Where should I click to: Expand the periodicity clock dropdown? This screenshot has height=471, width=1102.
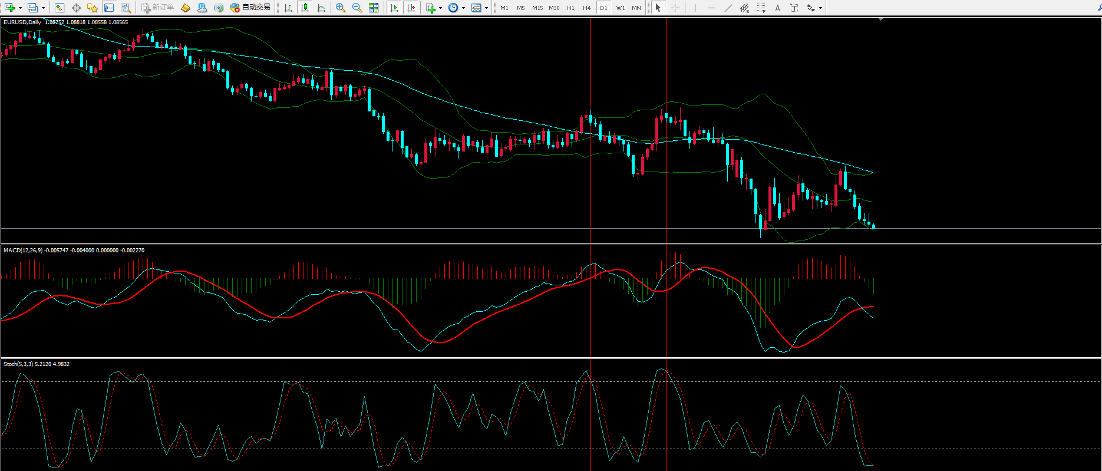click(x=463, y=8)
